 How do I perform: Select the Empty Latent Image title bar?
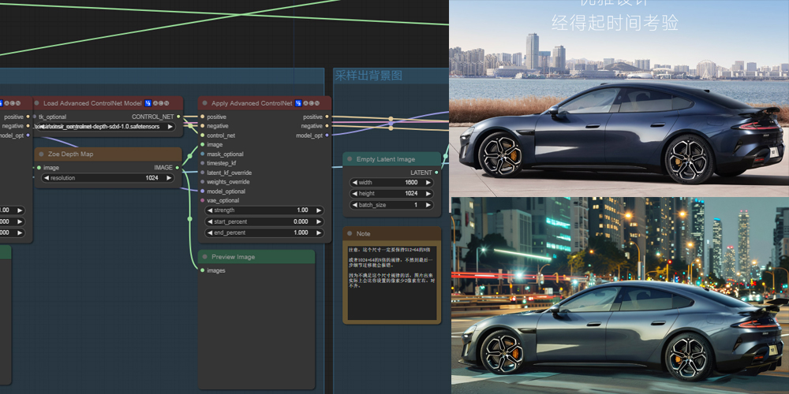pyautogui.click(x=392, y=159)
